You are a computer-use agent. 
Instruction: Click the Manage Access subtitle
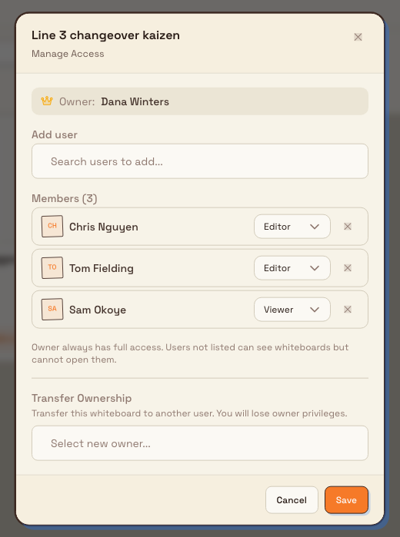click(68, 54)
